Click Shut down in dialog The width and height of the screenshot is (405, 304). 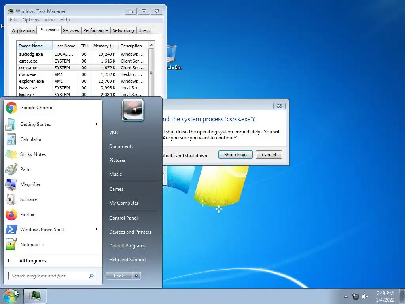click(235, 155)
